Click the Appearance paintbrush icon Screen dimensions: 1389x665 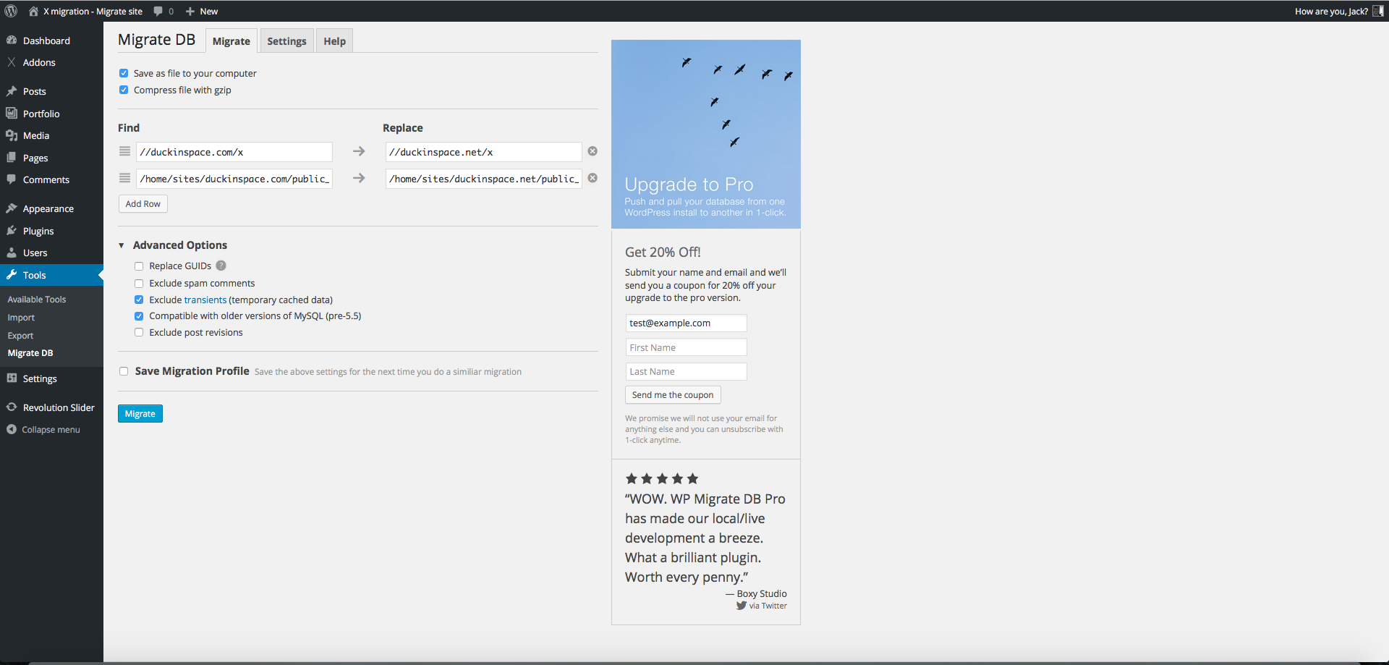[x=12, y=208]
